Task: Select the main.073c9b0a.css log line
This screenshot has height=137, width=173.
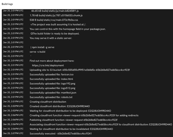Action: coord(54,20)
